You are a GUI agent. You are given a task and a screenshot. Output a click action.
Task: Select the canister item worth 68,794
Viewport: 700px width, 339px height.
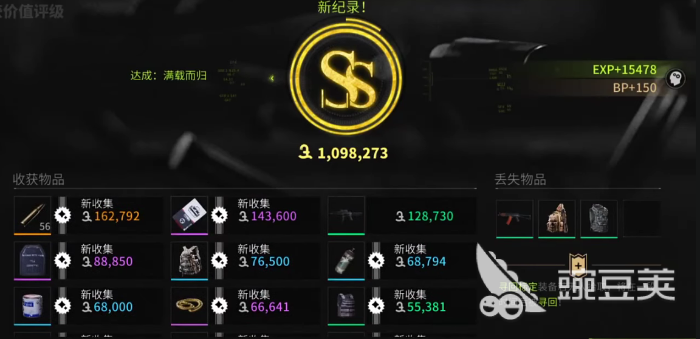(346, 261)
